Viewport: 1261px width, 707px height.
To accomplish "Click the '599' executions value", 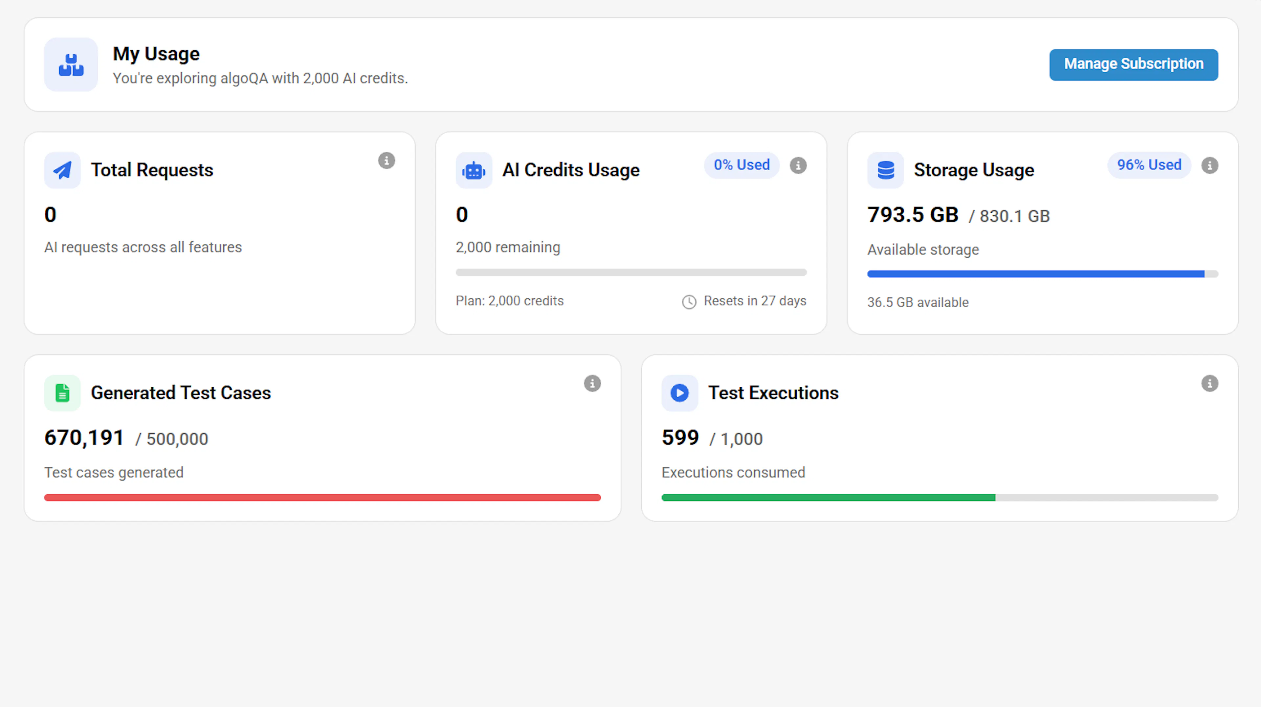I will pos(680,438).
